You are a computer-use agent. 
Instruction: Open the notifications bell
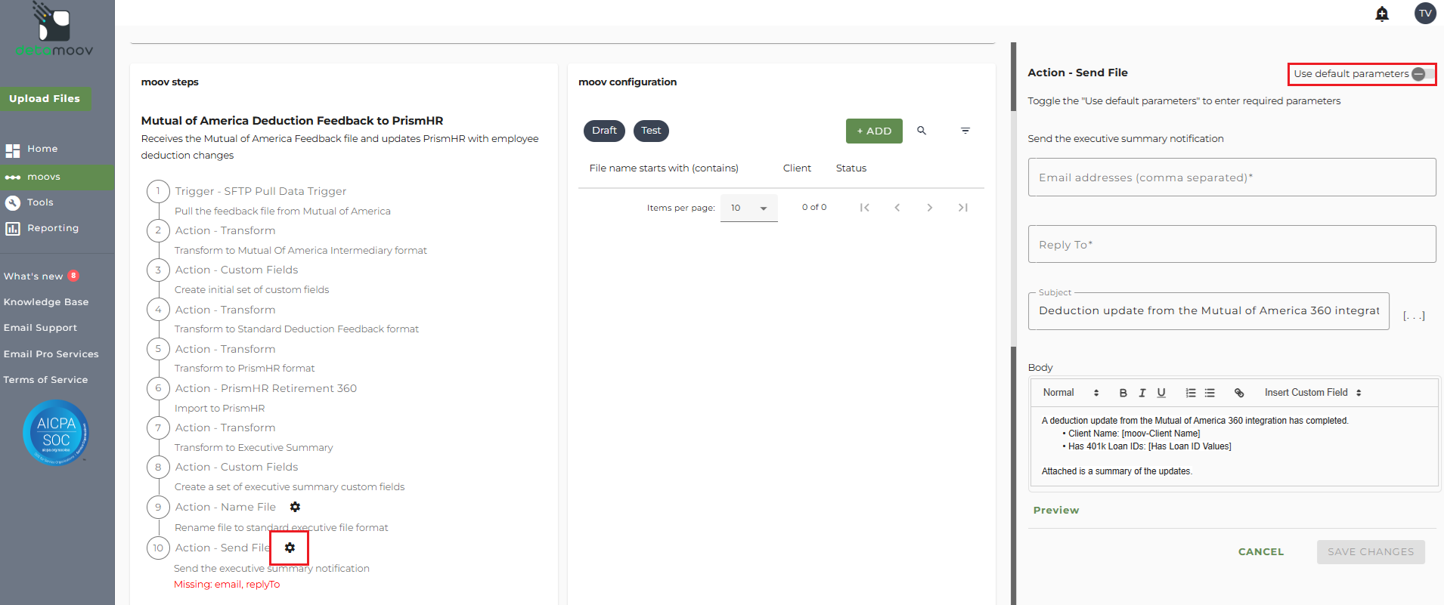coord(1382,14)
